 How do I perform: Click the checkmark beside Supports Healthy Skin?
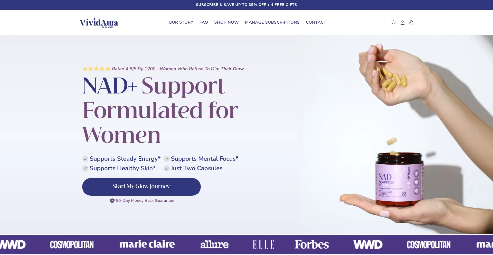coord(85,168)
